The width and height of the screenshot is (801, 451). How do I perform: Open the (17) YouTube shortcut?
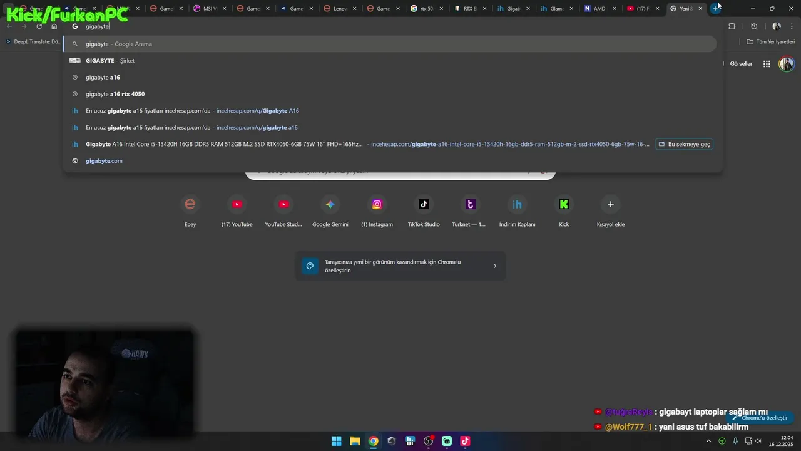[237, 211]
